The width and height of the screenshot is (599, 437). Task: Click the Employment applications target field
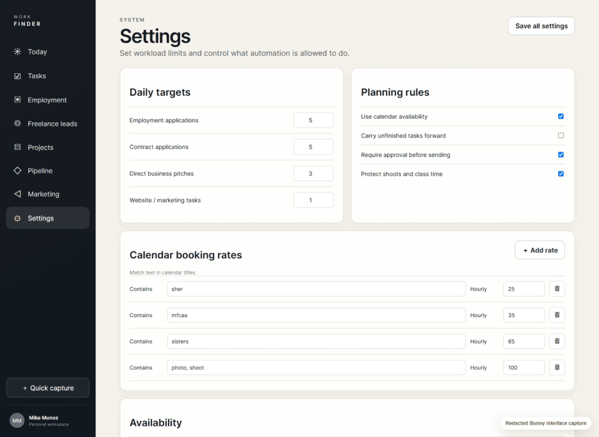click(x=314, y=121)
